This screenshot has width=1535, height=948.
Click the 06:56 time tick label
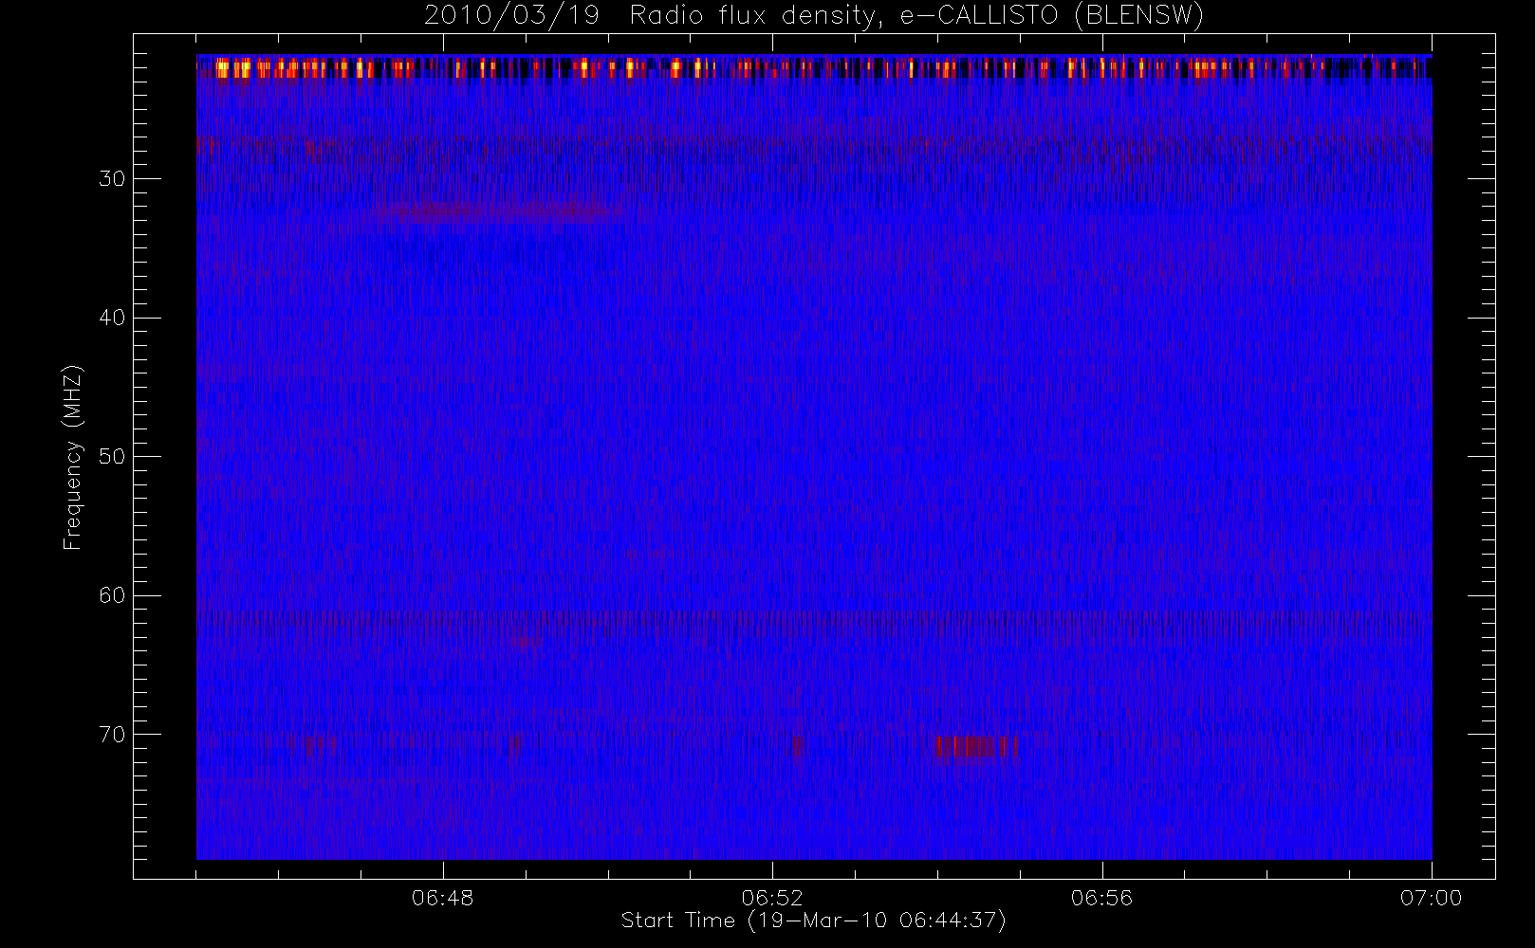tap(1101, 898)
